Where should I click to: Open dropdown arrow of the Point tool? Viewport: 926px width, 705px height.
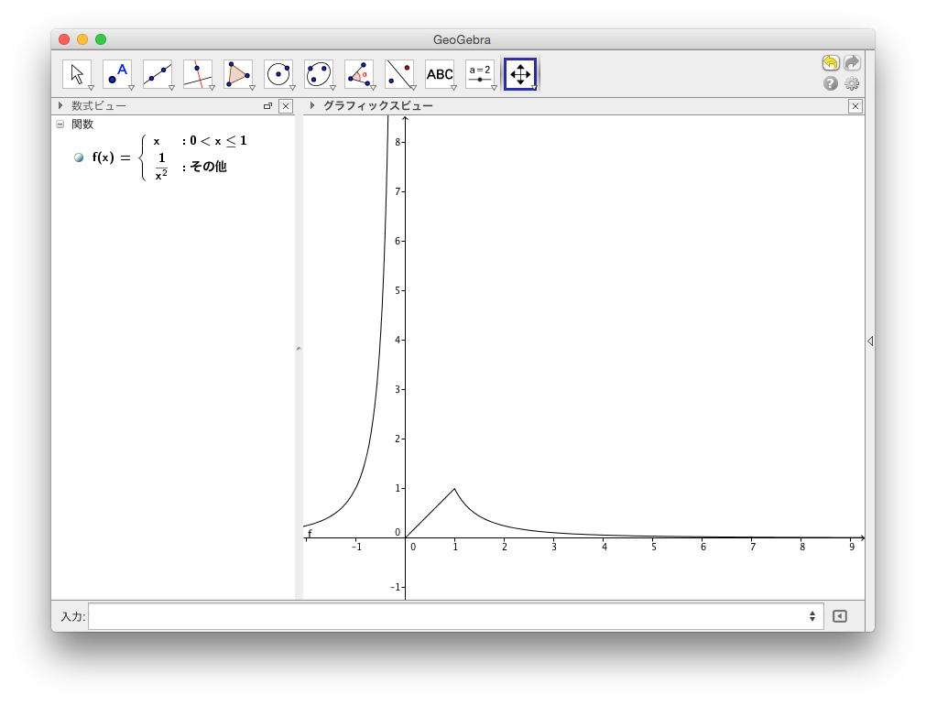131,87
